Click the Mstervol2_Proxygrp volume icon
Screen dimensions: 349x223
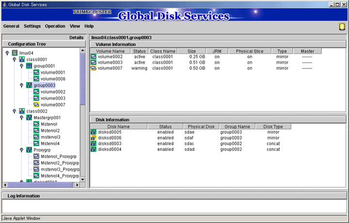36,163
